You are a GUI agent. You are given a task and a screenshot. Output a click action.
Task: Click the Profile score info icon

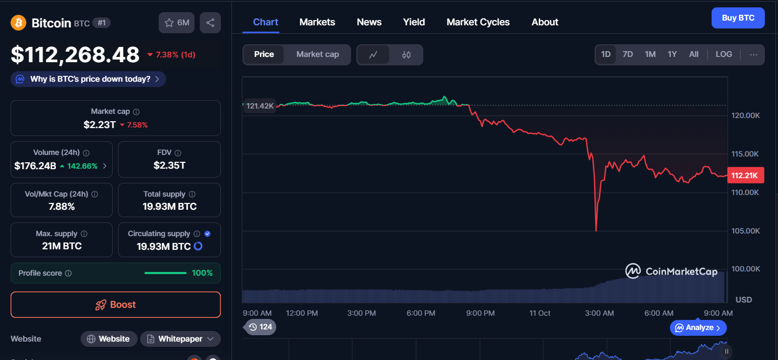(69, 273)
